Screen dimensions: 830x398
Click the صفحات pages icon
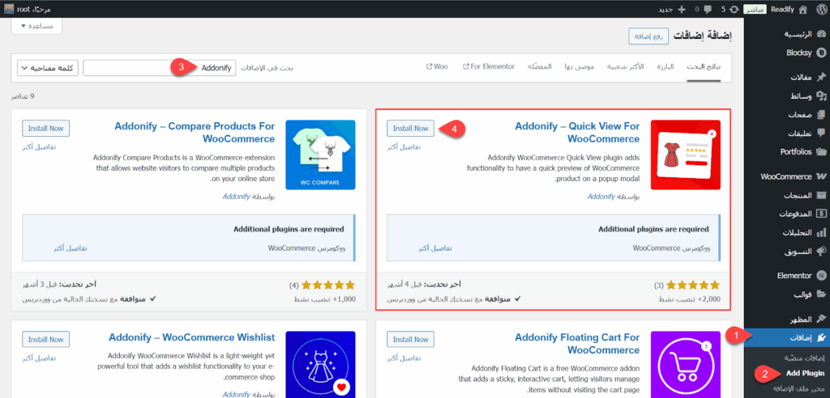tap(821, 115)
